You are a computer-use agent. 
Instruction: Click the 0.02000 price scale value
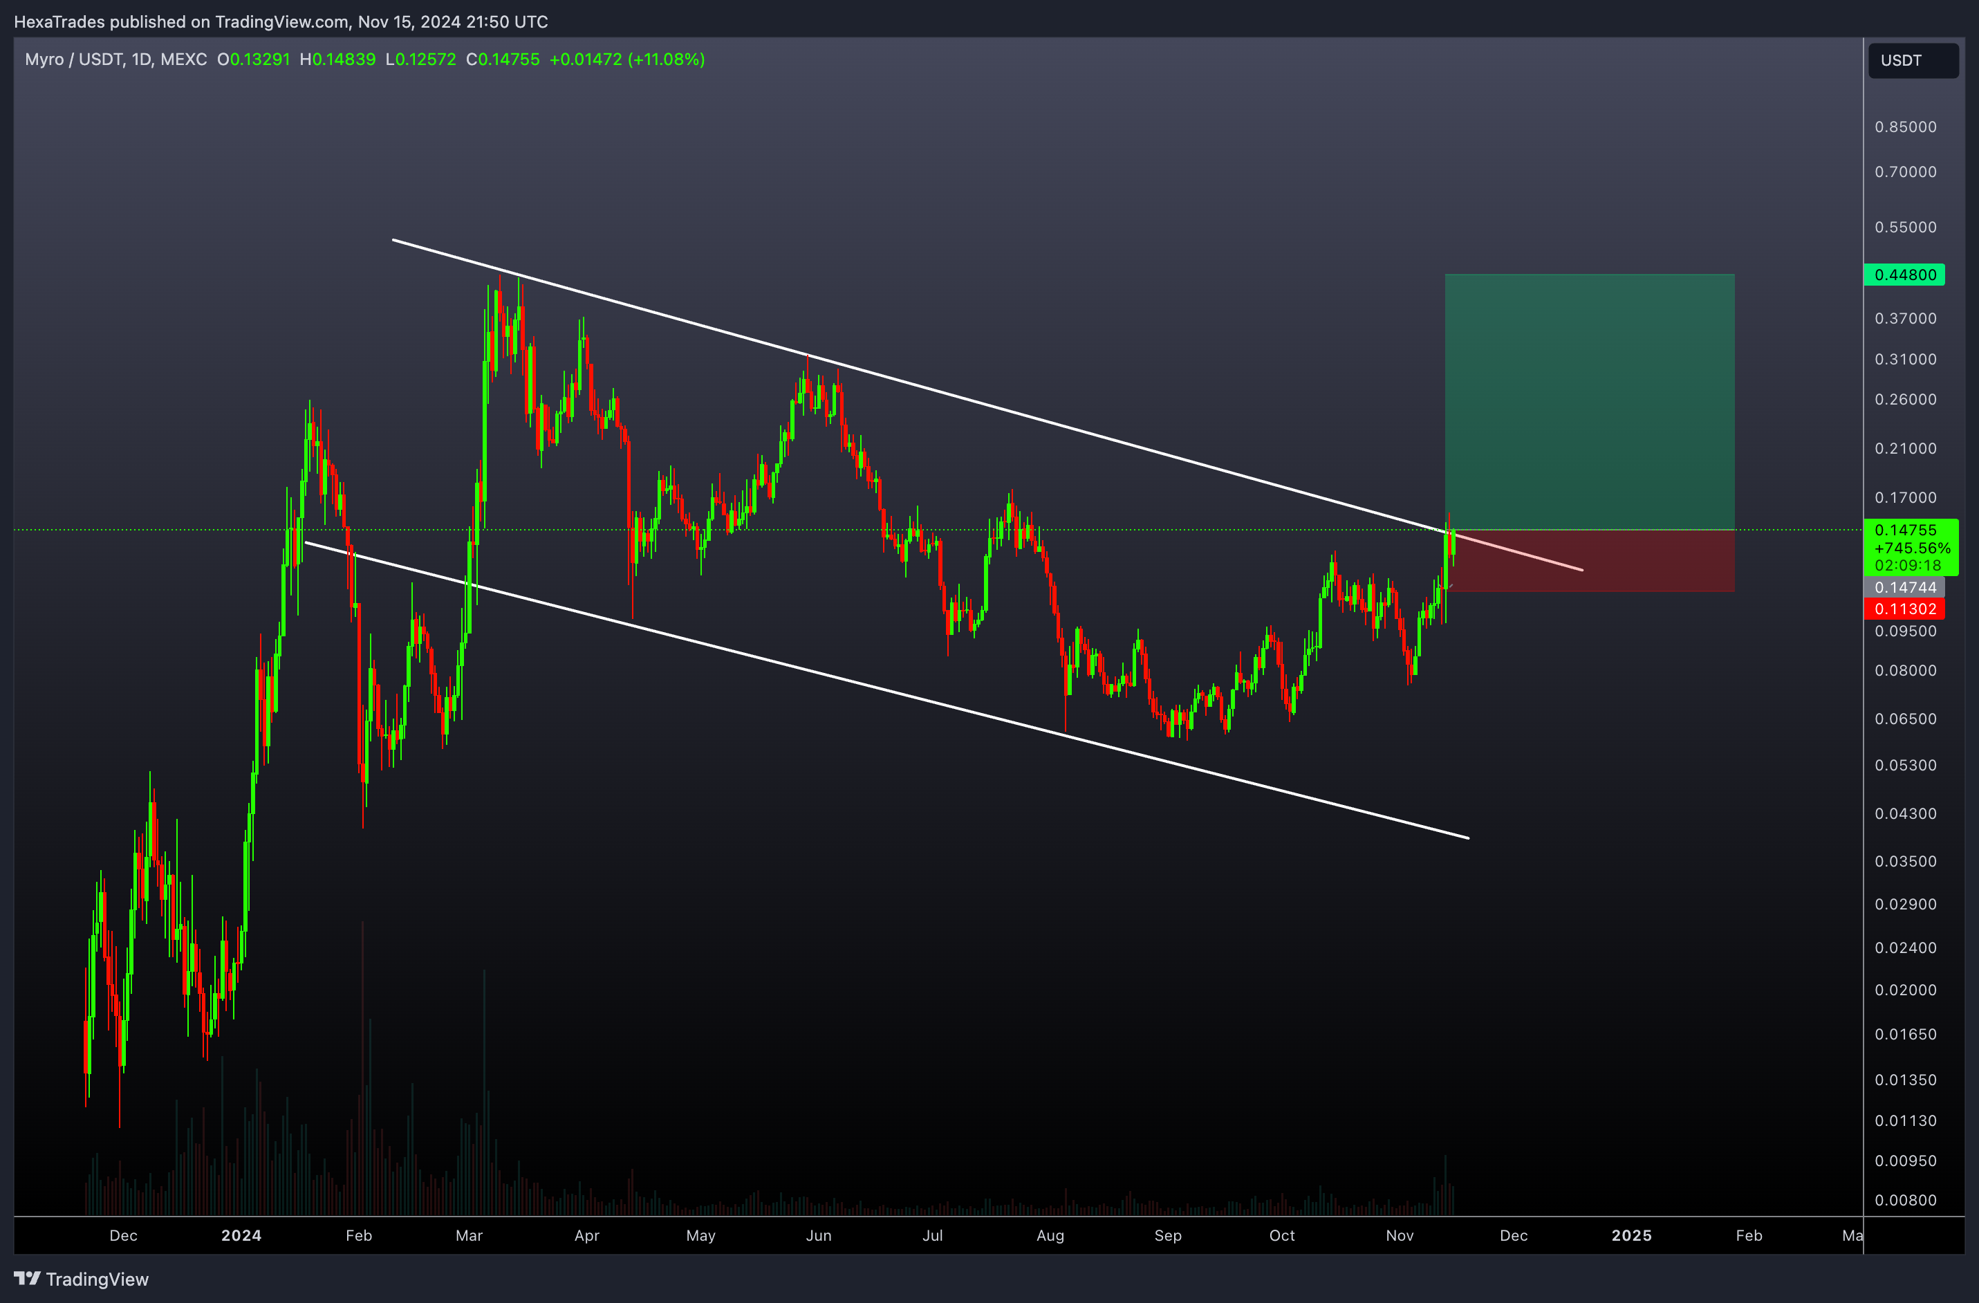(1905, 990)
